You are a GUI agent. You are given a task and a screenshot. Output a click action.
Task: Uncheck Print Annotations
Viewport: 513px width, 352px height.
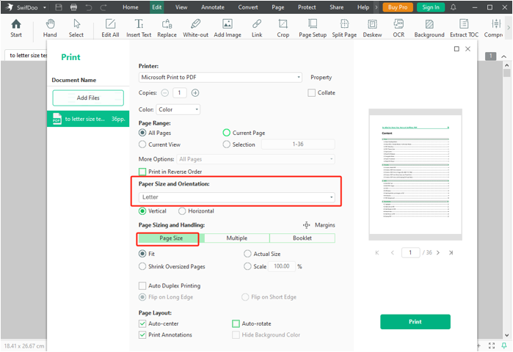pyautogui.click(x=142, y=334)
